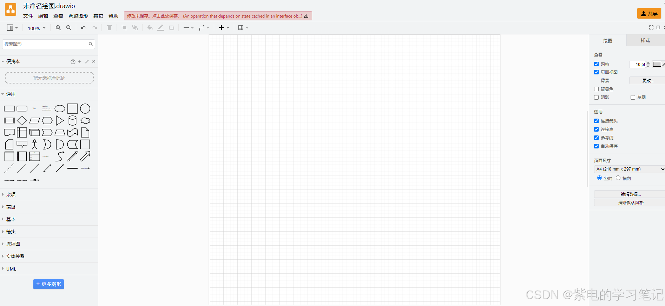Select the actor stick figure shape

pyautogui.click(x=34, y=144)
